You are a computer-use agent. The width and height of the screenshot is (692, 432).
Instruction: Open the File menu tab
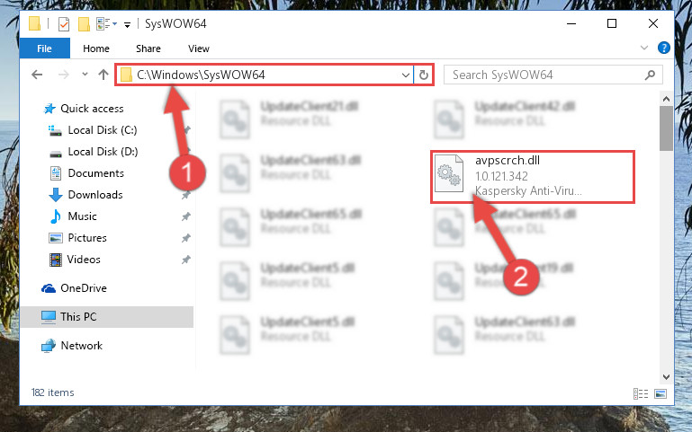coord(44,48)
